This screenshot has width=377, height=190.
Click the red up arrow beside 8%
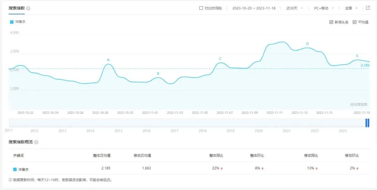pyautogui.click(x=263, y=168)
